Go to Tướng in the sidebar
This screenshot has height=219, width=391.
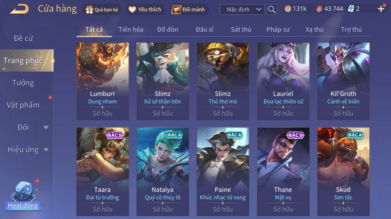[x=23, y=83]
